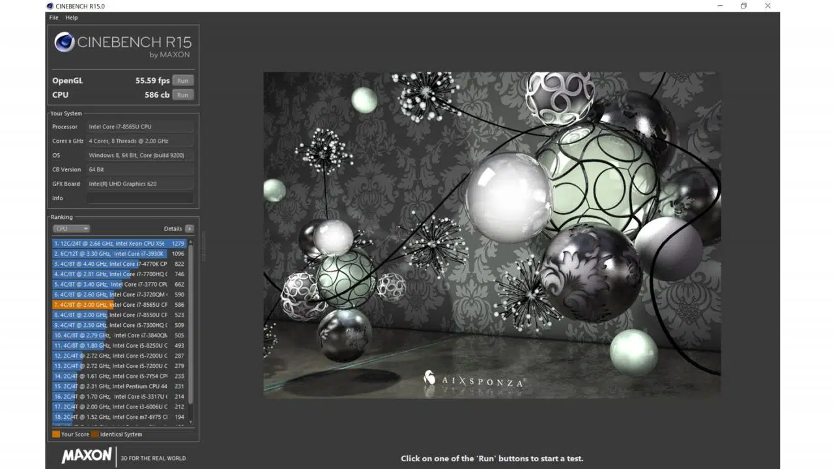This screenshot has height=469, width=834.
Task: Click the Processor field Intel Core i7-8565U
Action: point(141,127)
